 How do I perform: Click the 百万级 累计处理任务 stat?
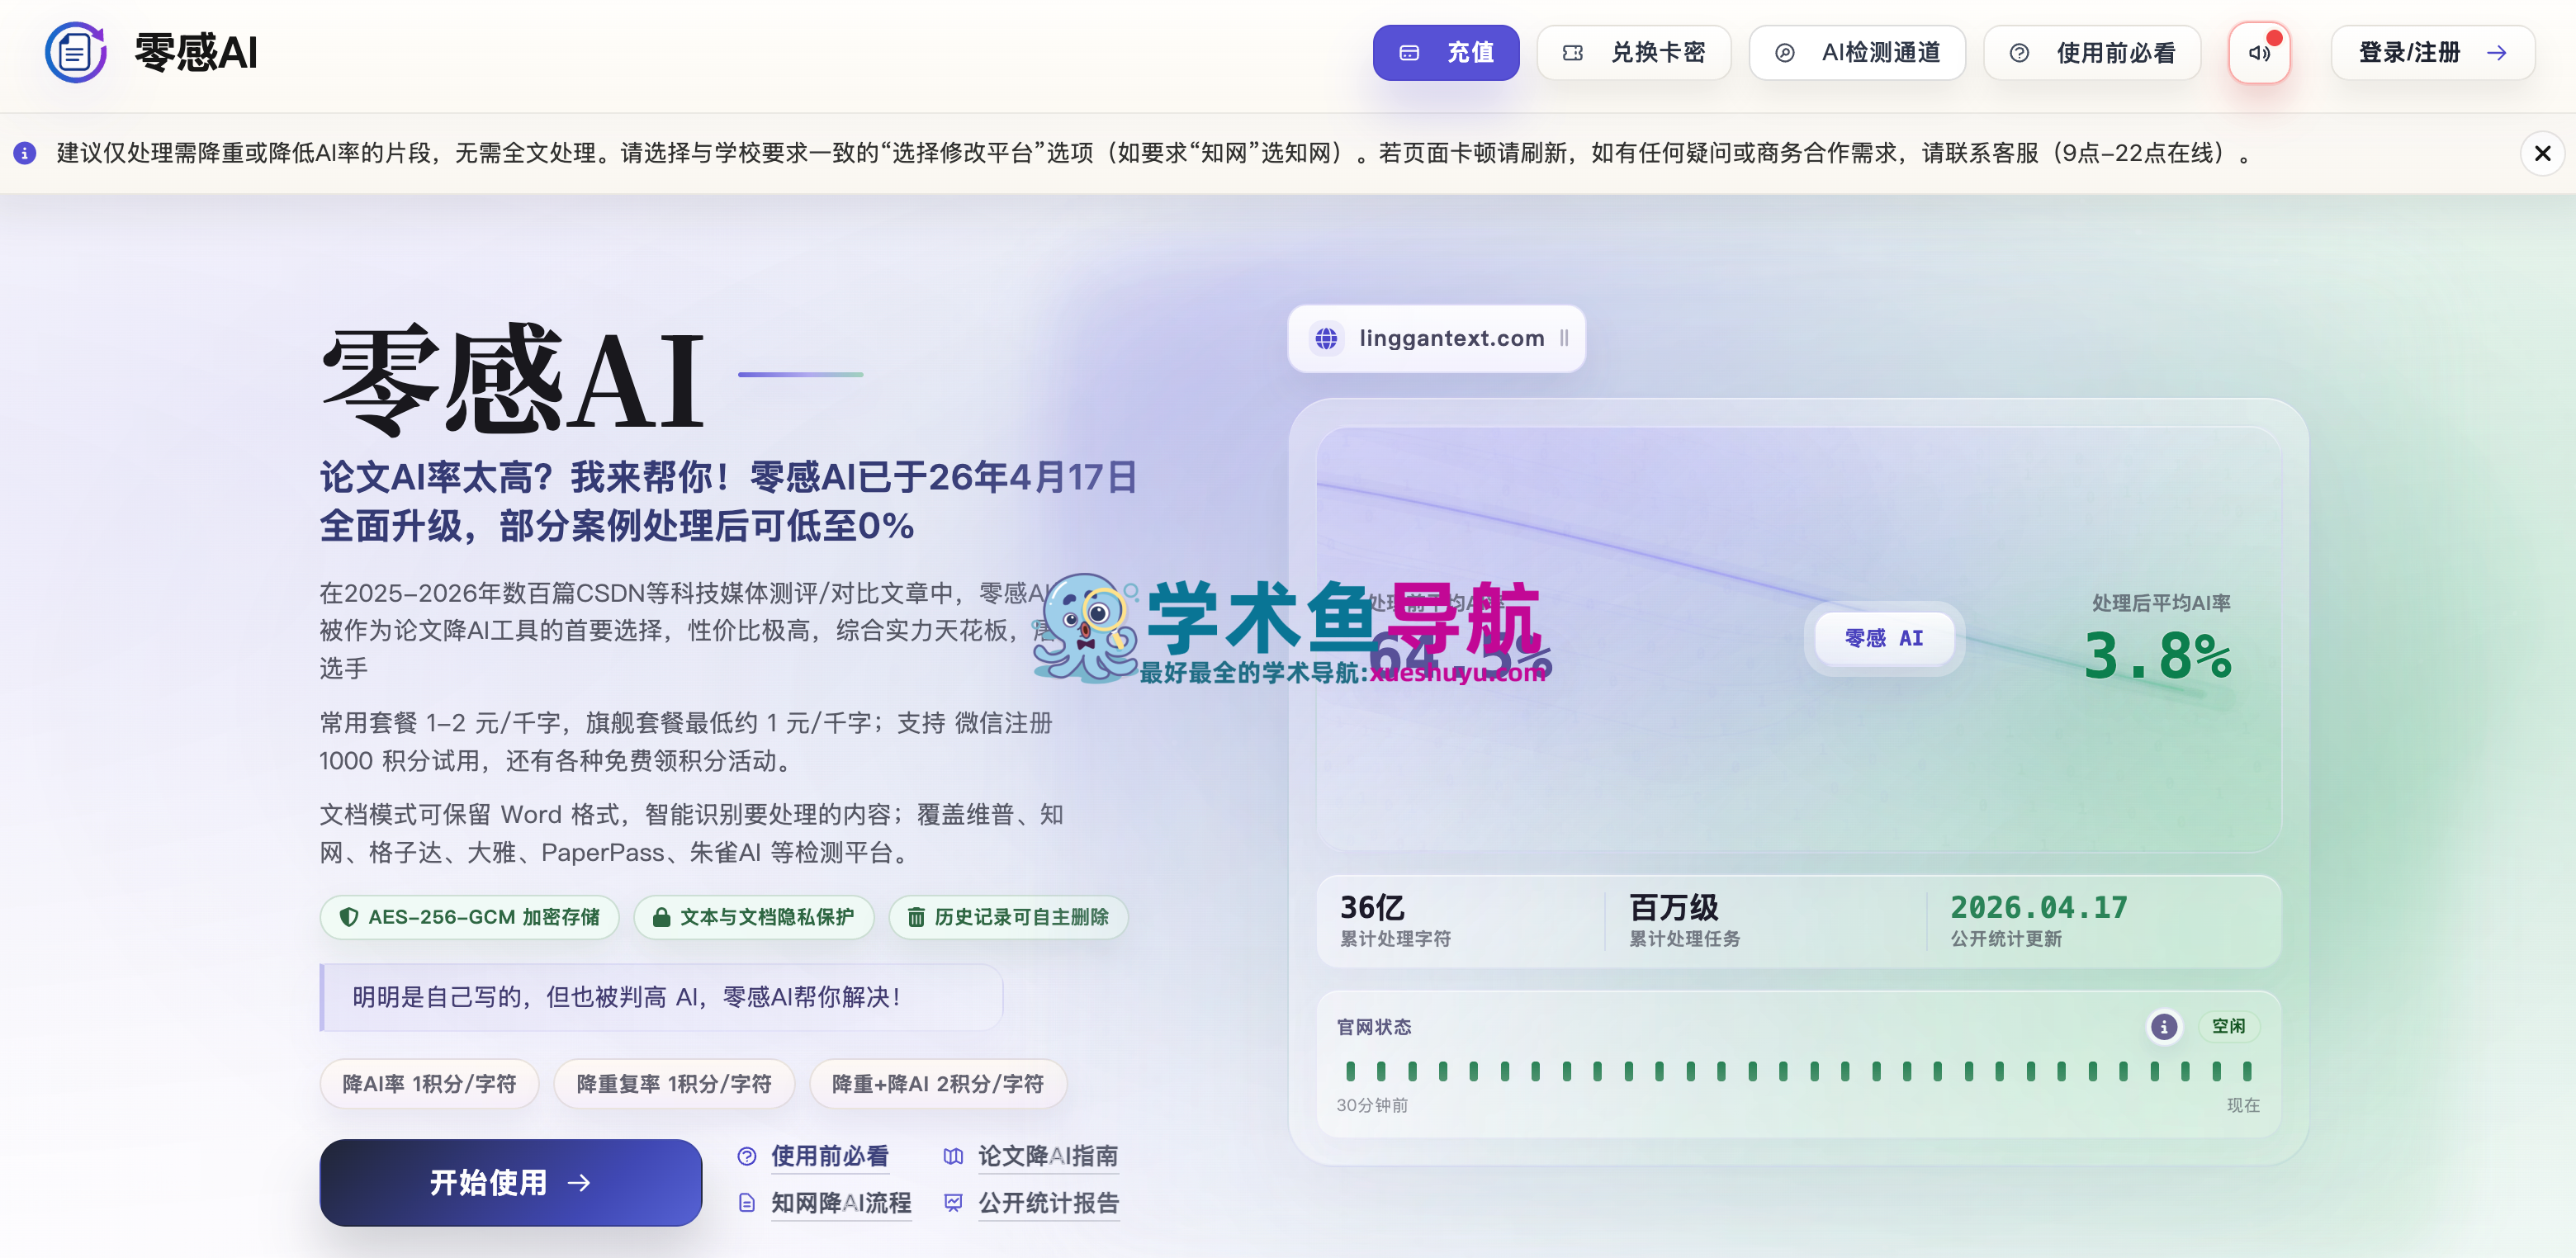(x=1684, y=920)
